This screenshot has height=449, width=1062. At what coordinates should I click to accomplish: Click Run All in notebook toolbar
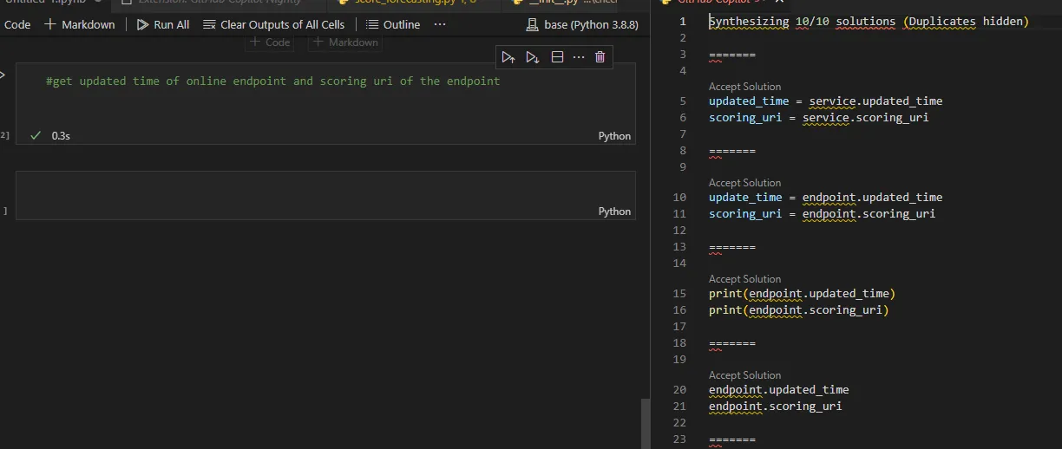pyautogui.click(x=163, y=24)
